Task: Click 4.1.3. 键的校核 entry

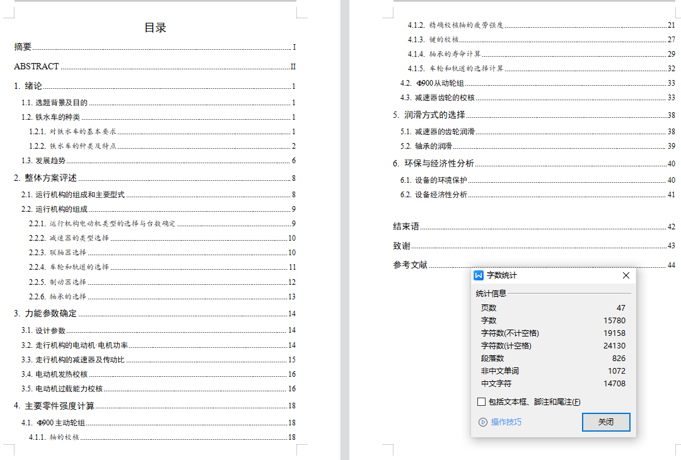Action: tap(542, 40)
